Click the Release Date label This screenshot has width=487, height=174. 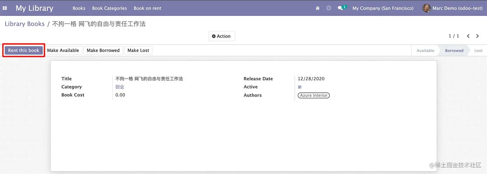tap(258, 79)
